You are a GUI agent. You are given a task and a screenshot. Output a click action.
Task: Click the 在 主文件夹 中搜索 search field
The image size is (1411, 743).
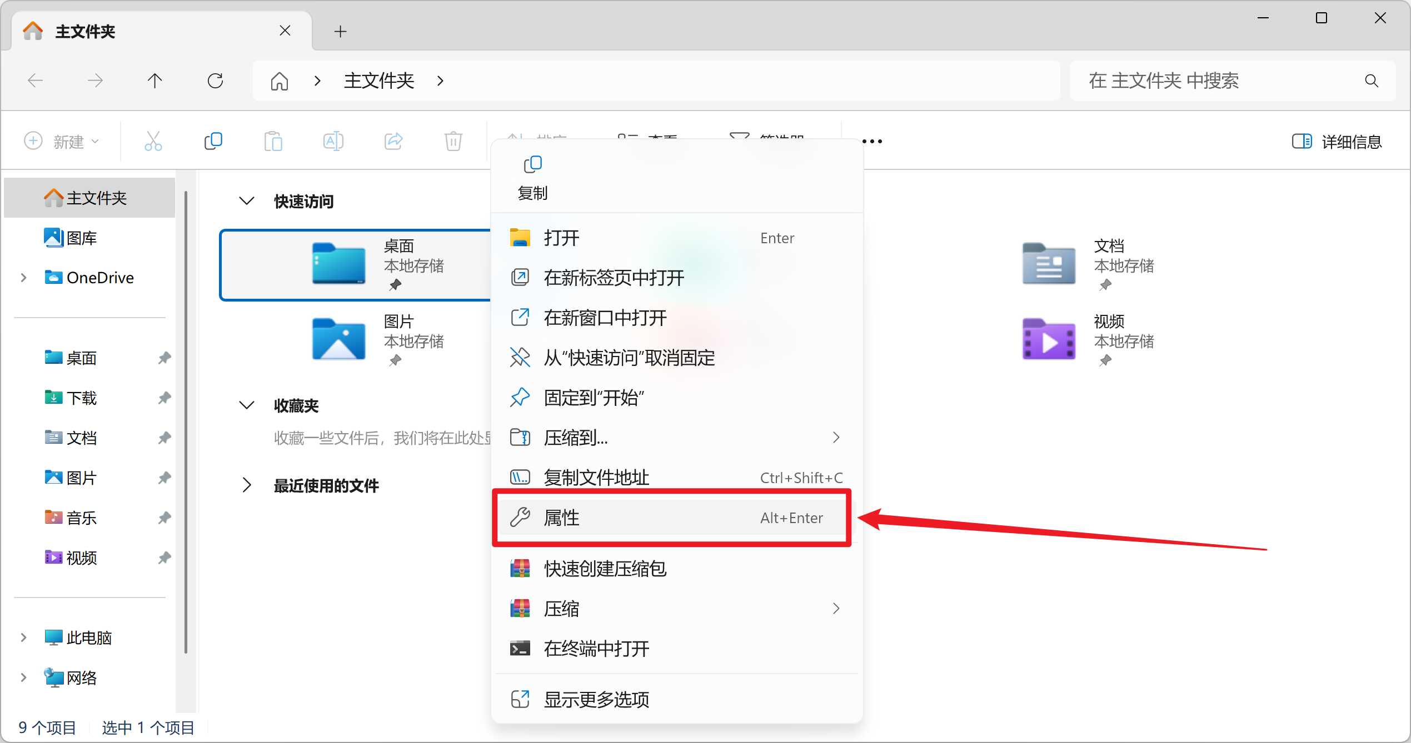coord(1231,81)
